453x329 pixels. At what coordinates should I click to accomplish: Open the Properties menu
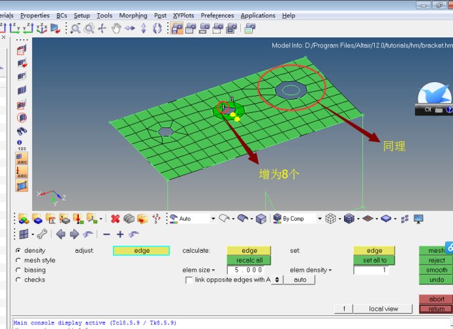coord(35,16)
